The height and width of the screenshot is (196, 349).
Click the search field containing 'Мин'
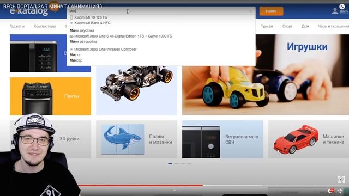[161, 11]
